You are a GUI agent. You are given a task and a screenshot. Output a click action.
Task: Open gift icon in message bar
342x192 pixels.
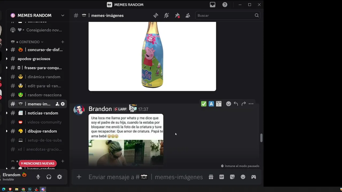(x=211, y=177)
